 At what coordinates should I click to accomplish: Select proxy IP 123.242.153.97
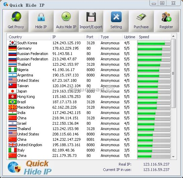pos(65,64)
